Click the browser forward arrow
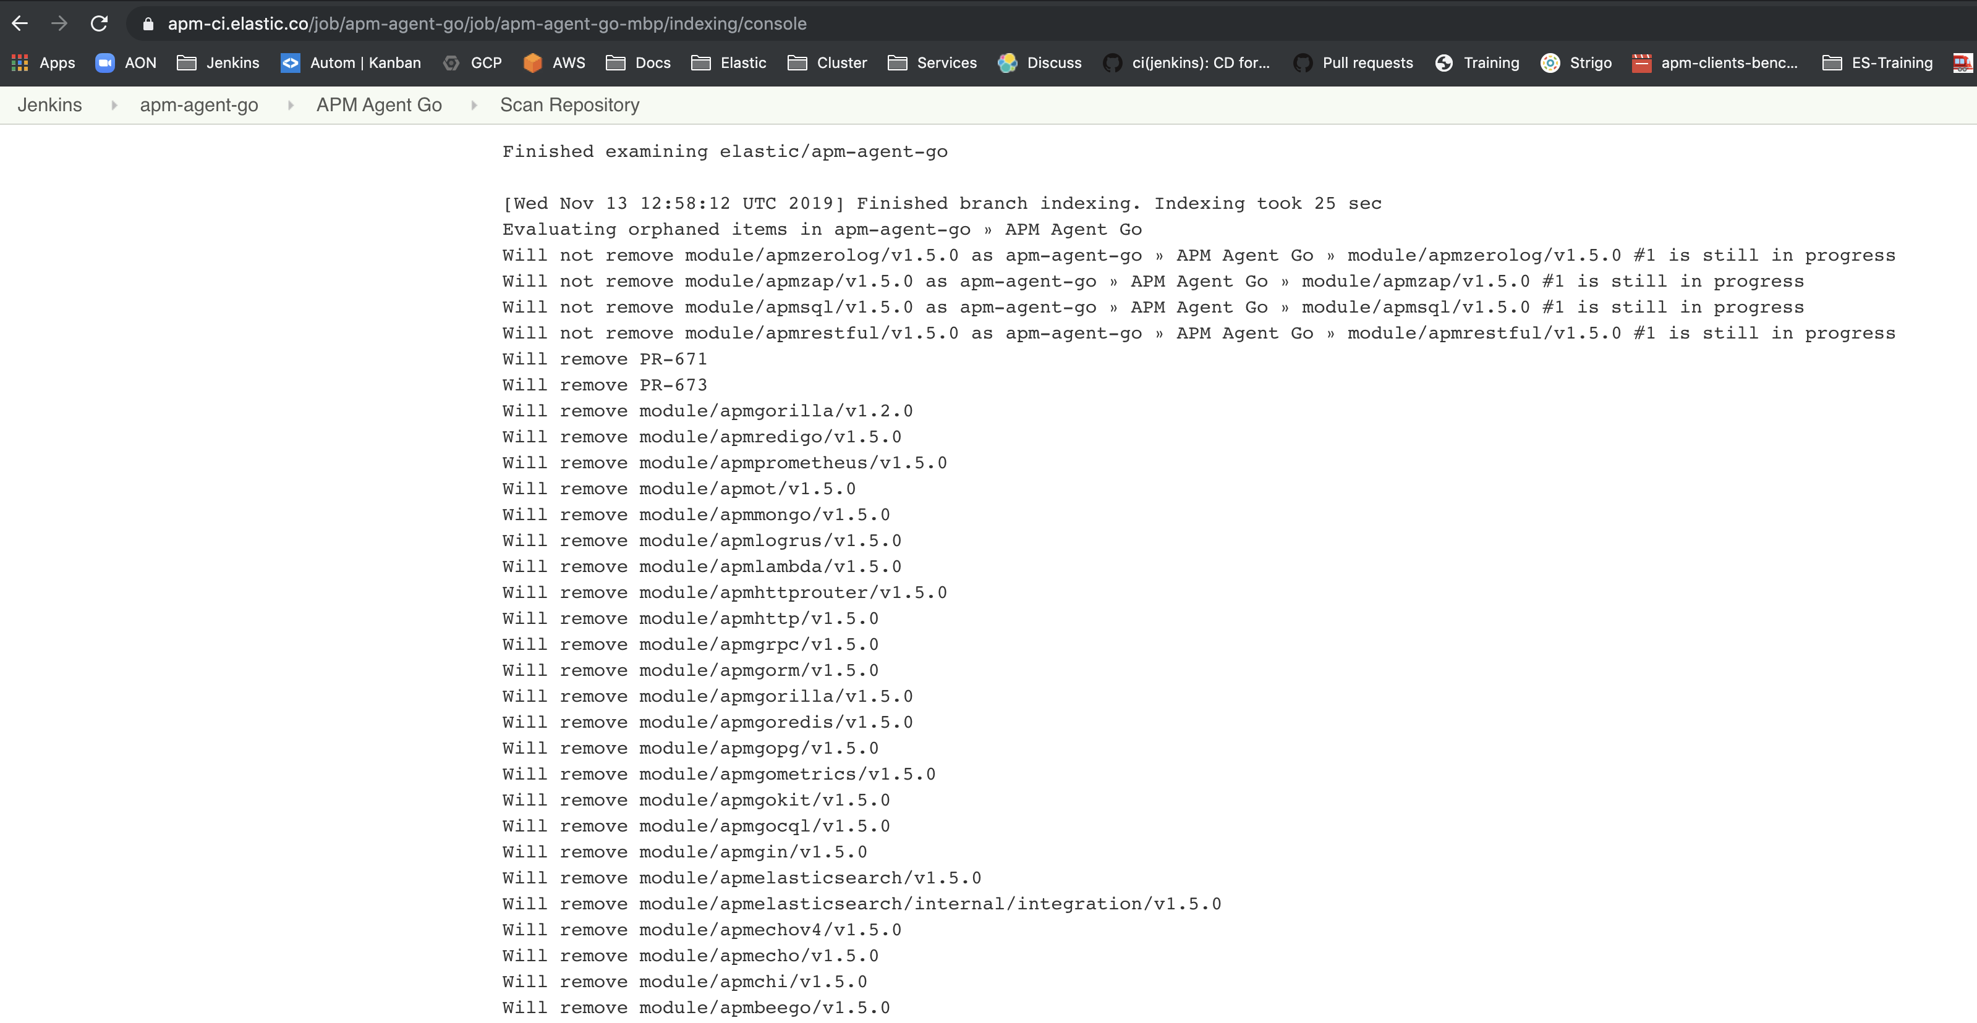This screenshot has height=1023, width=1977. pos(59,23)
